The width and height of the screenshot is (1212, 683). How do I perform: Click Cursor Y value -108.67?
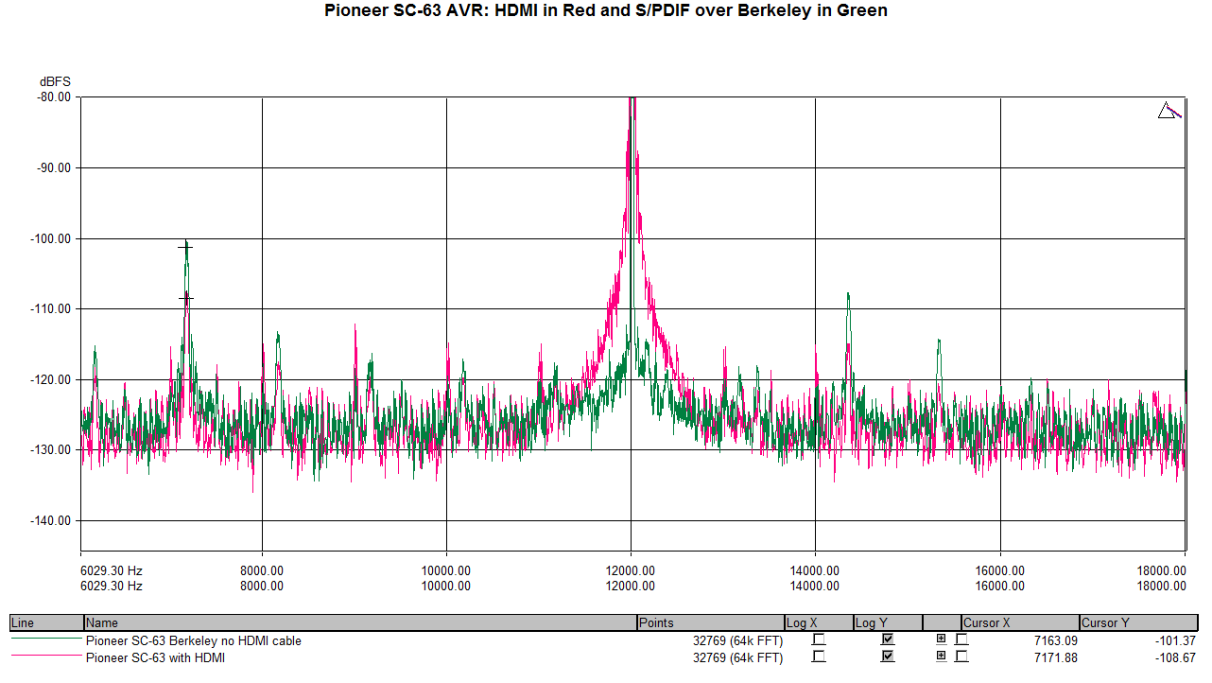tap(1175, 657)
